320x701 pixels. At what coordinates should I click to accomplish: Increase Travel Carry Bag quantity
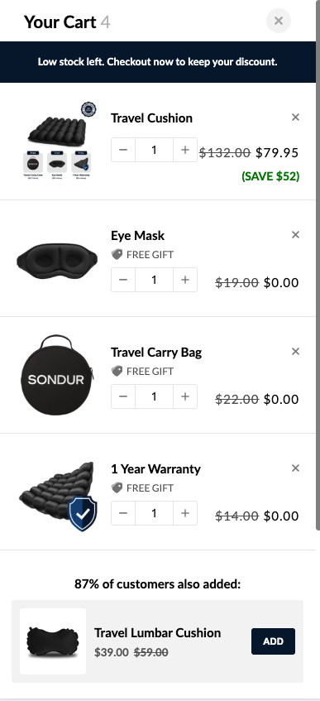tap(185, 396)
